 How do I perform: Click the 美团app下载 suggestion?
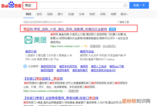tap(117, 66)
